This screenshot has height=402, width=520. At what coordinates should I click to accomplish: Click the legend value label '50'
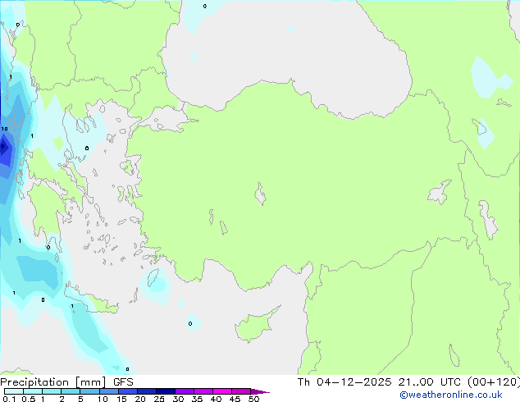coord(253,399)
